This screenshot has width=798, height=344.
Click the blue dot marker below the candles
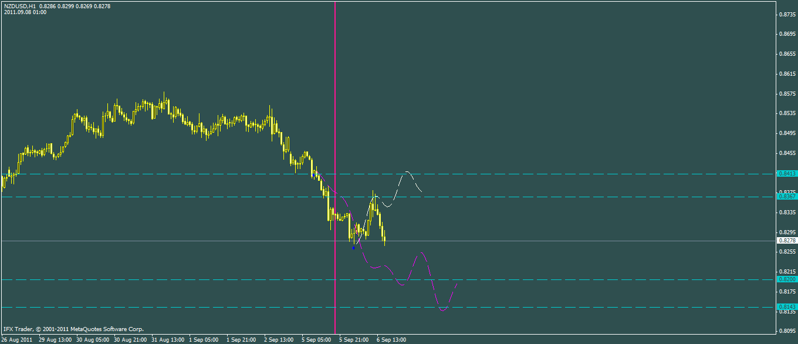(x=353, y=248)
